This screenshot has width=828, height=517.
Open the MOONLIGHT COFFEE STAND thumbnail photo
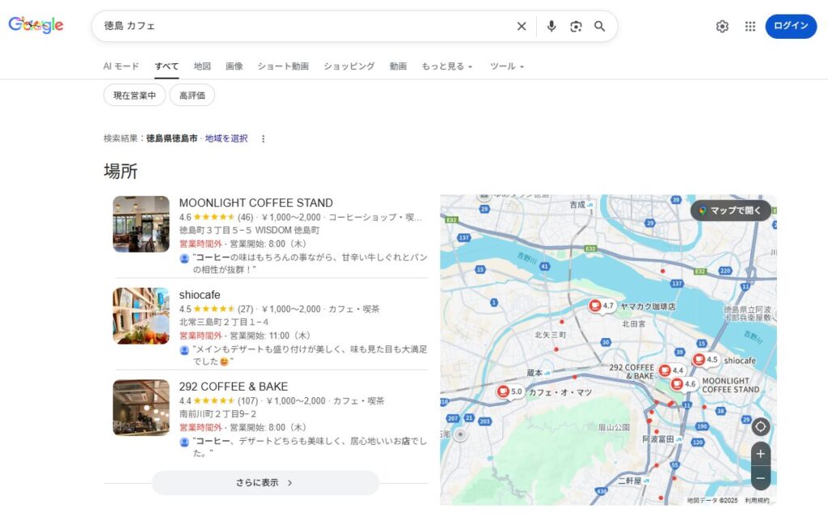coord(141,224)
